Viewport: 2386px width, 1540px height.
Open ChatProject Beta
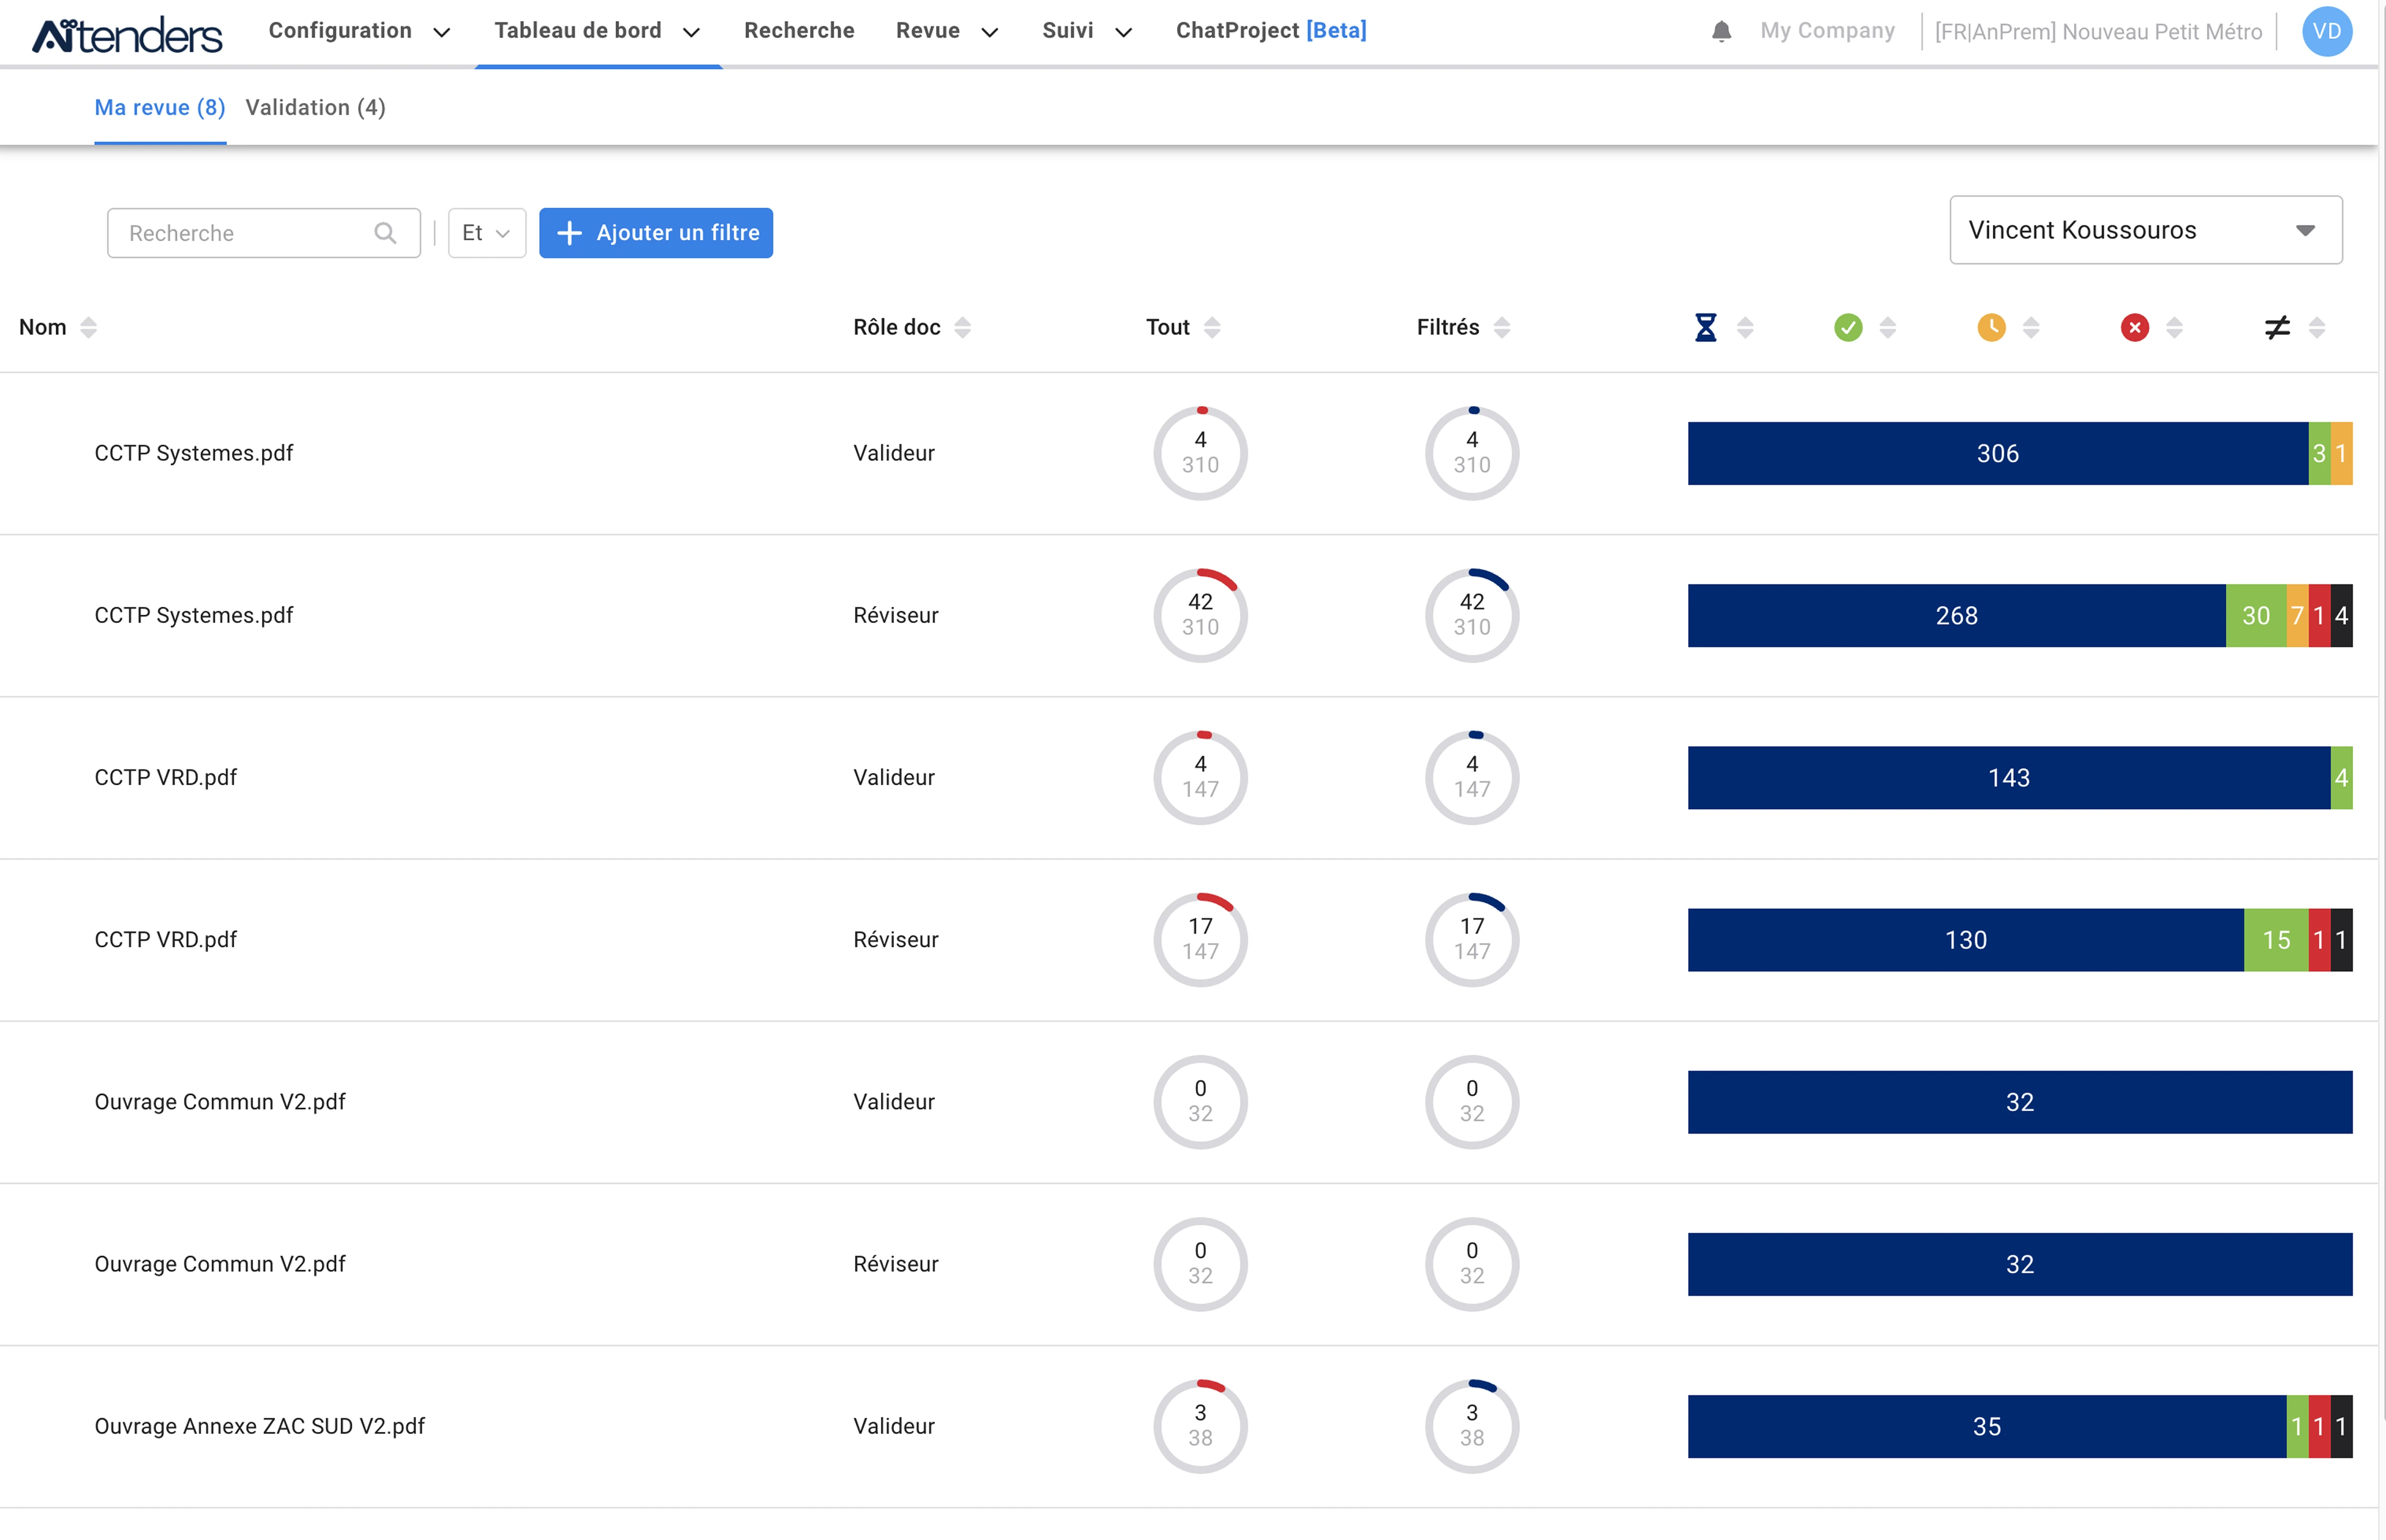point(1271,31)
